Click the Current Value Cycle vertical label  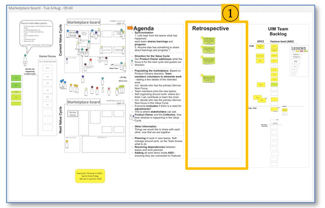(60, 40)
